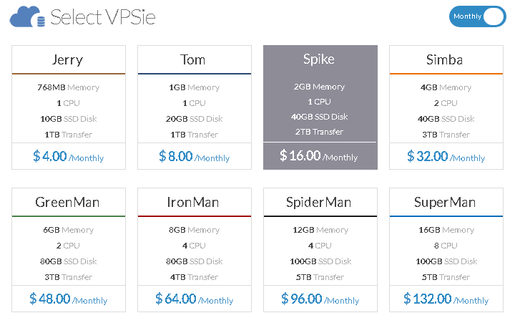Select the GreenMan plan title

click(67, 202)
